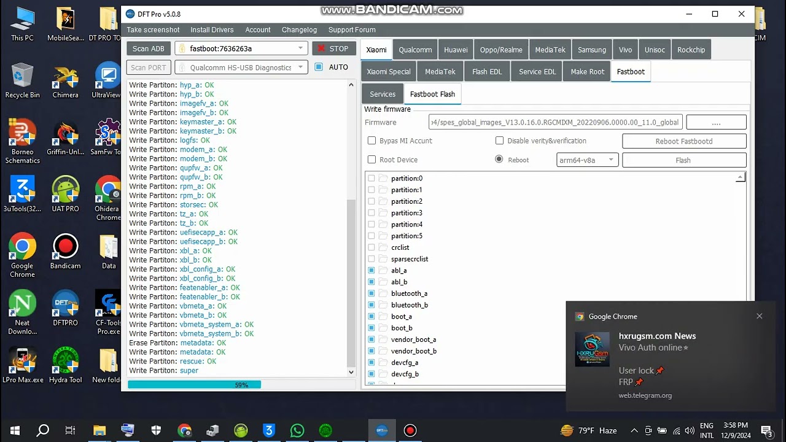The width and height of the screenshot is (786, 442).
Task: Click Scan ADB button
Action: [x=149, y=48]
